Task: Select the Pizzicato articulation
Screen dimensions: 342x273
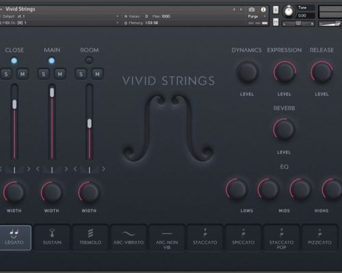Action: point(319,238)
